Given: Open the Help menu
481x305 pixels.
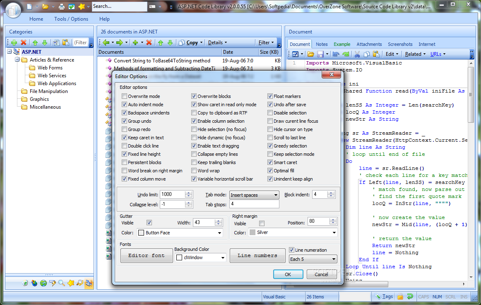Looking at the screenshot, I should click(x=104, y=19).
